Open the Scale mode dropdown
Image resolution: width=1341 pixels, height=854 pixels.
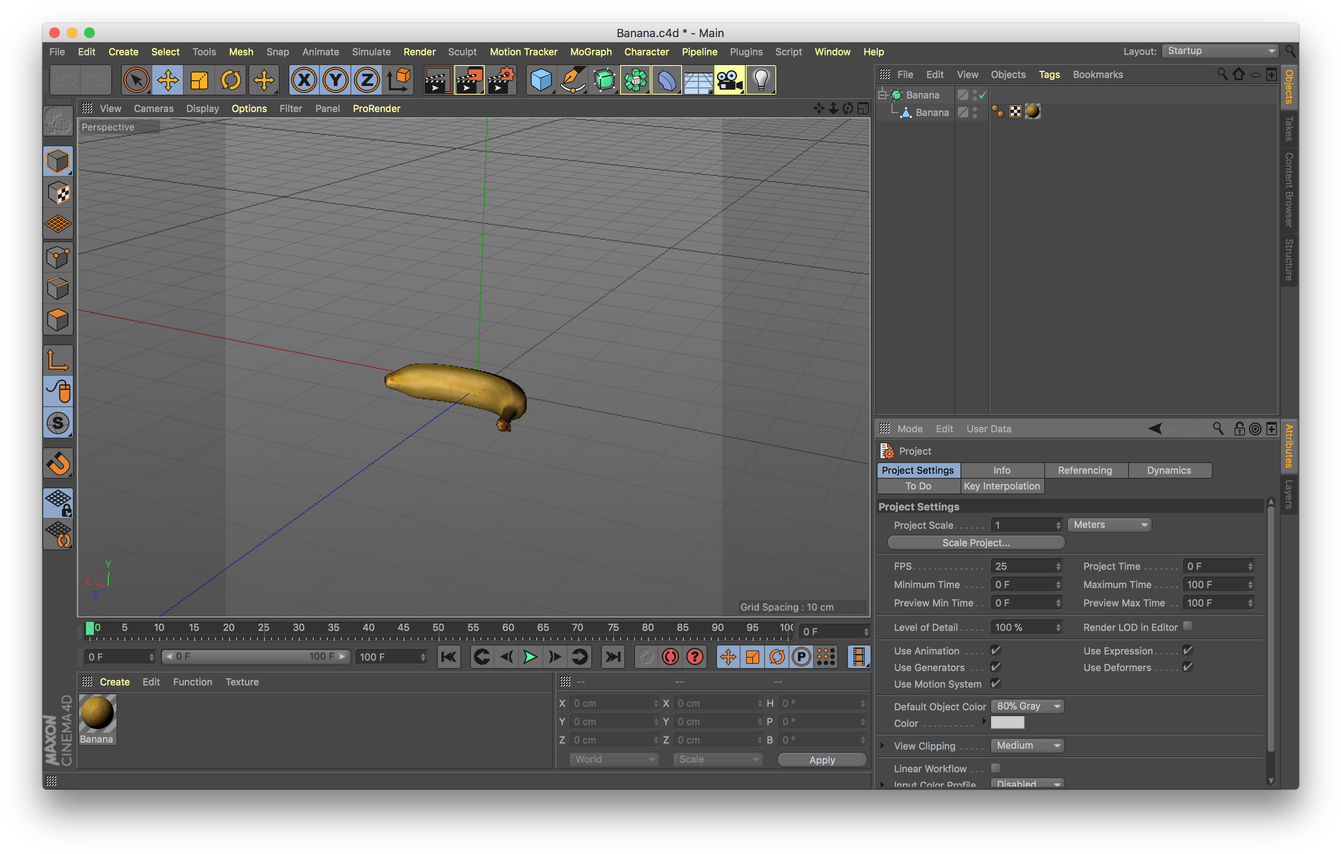(717, 759)
